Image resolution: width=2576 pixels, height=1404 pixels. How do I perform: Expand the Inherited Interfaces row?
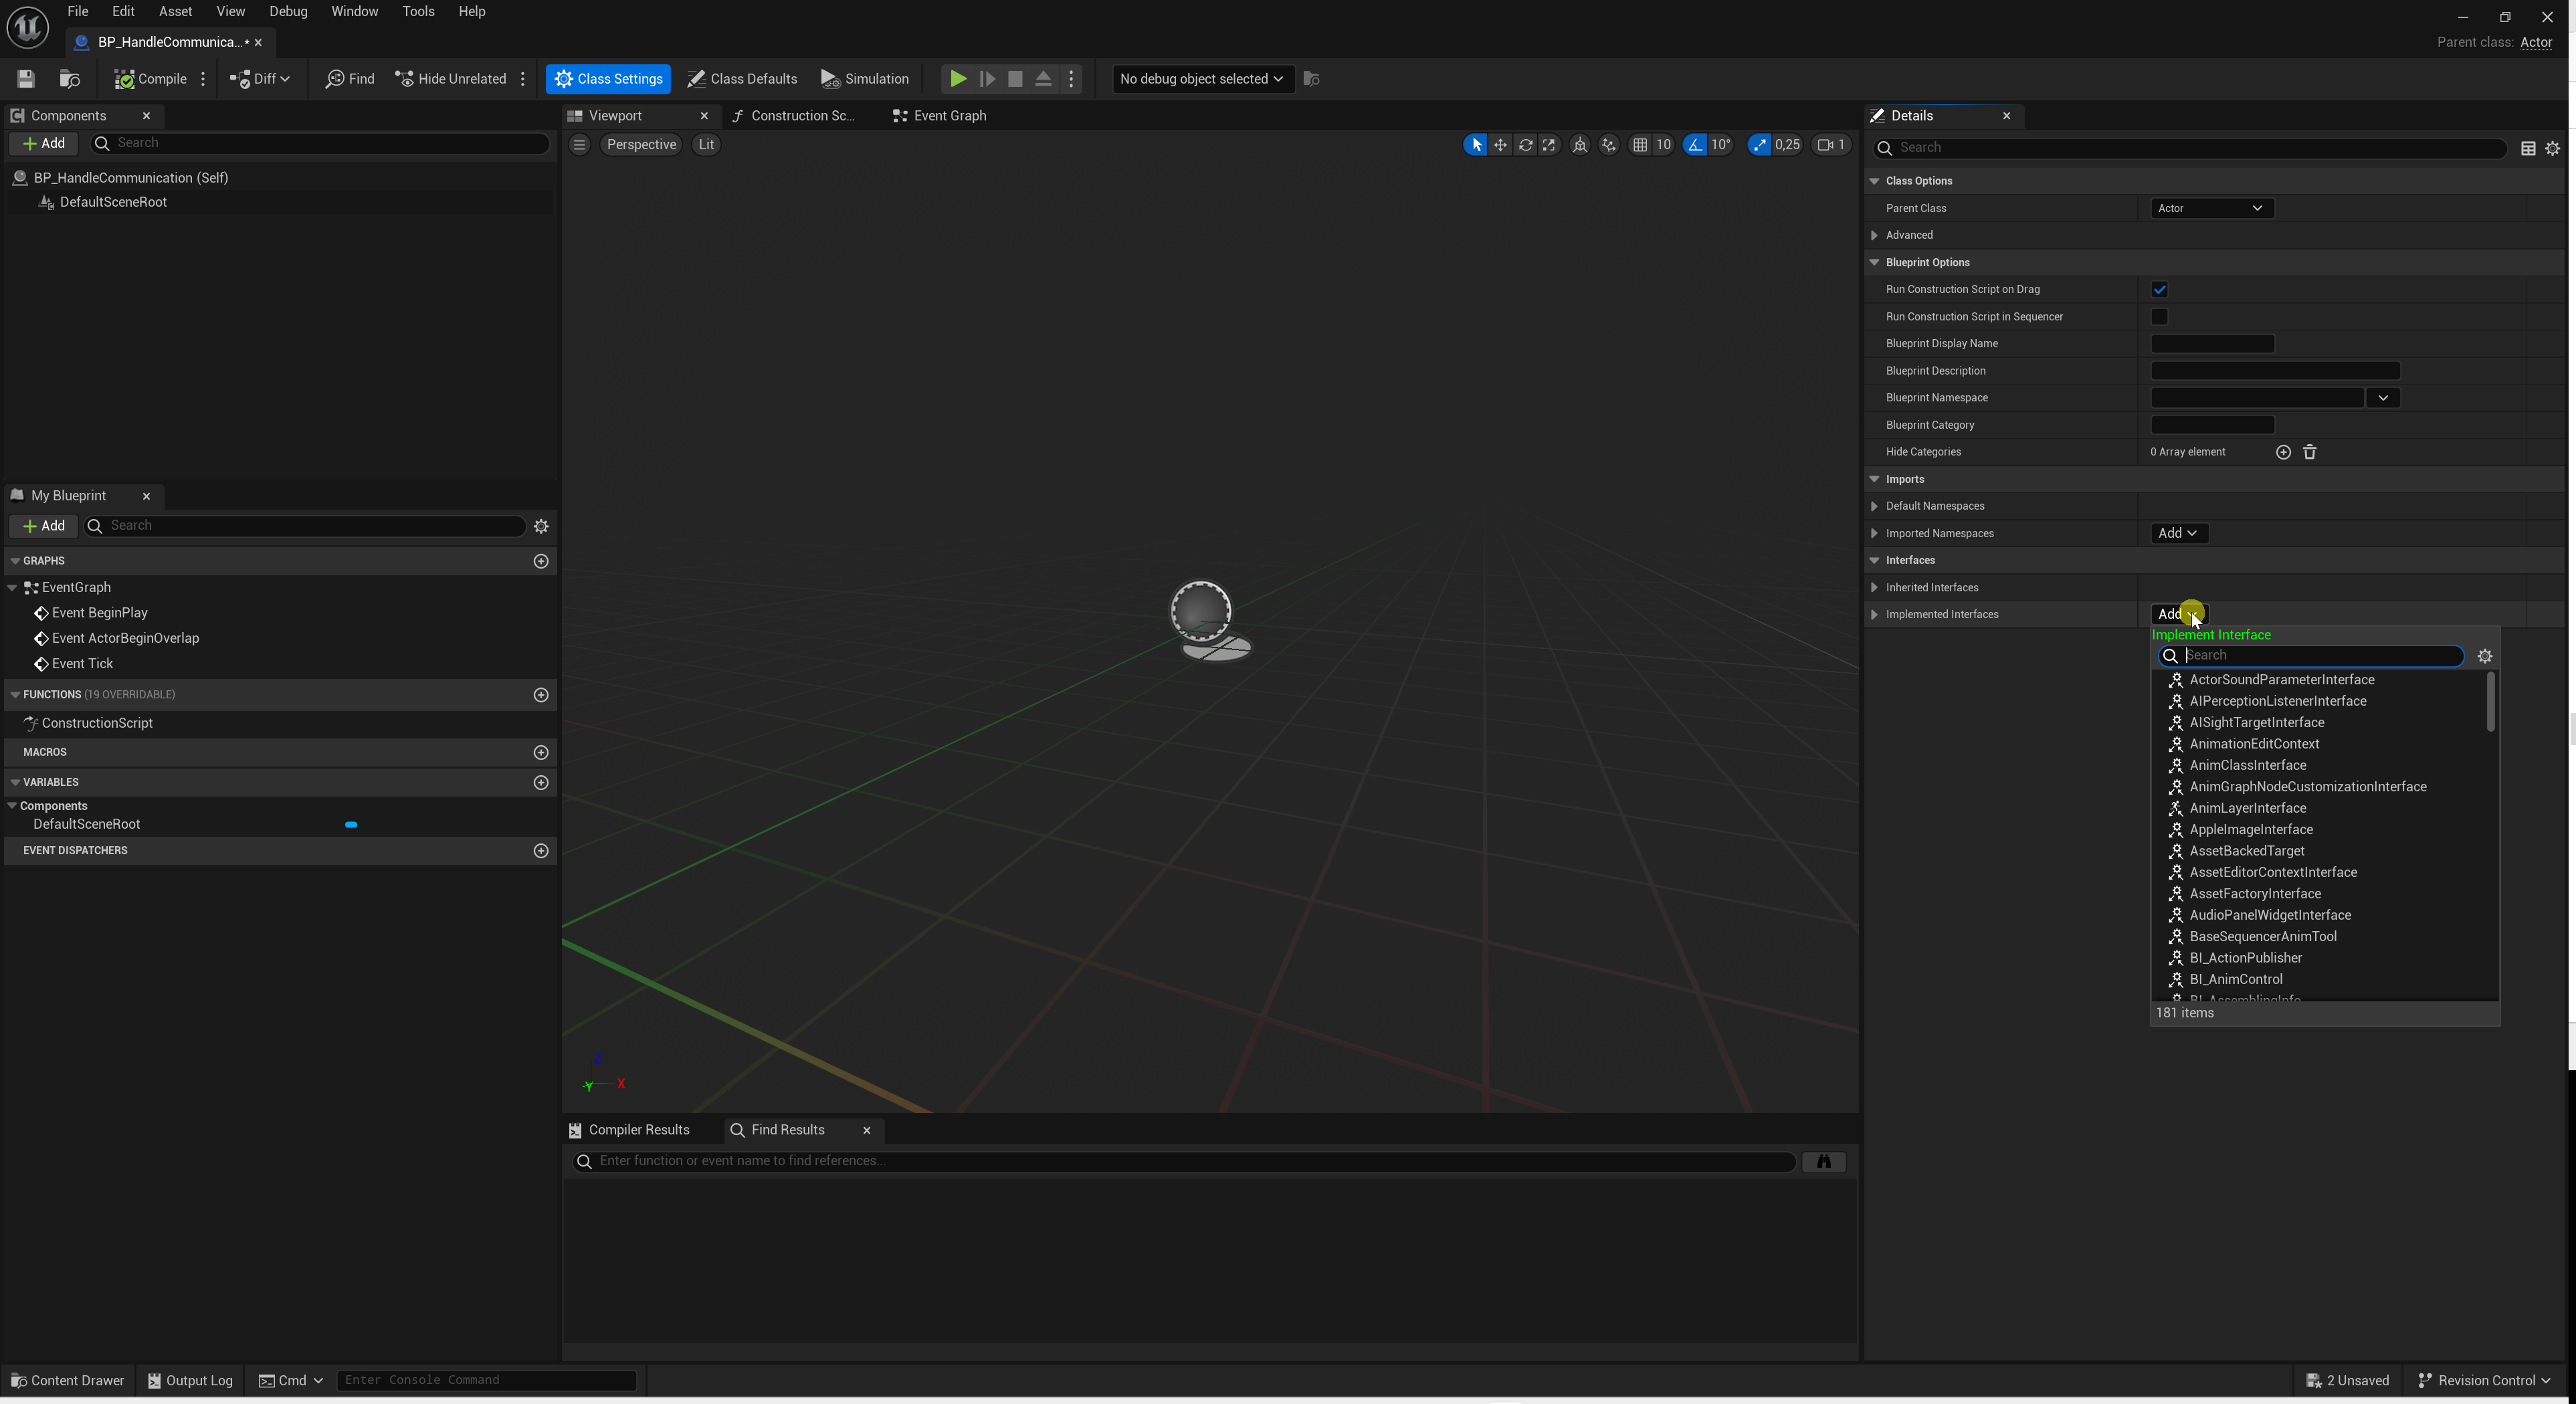[x=1874, y=588]
